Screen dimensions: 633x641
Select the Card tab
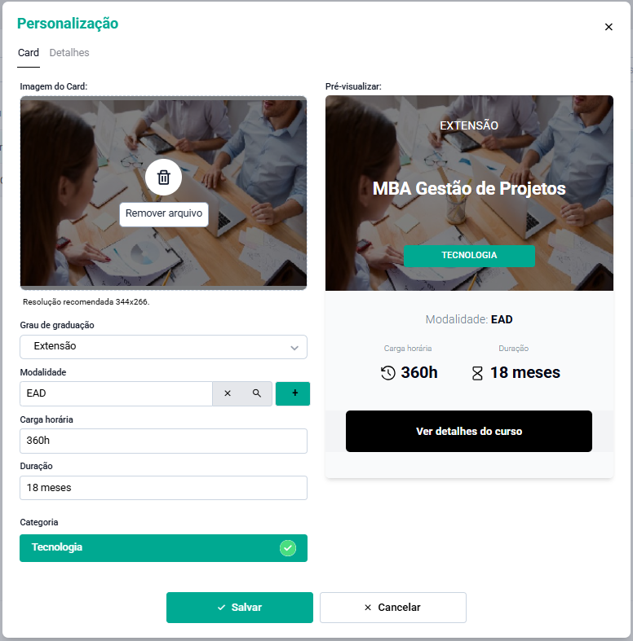(29, 53)
